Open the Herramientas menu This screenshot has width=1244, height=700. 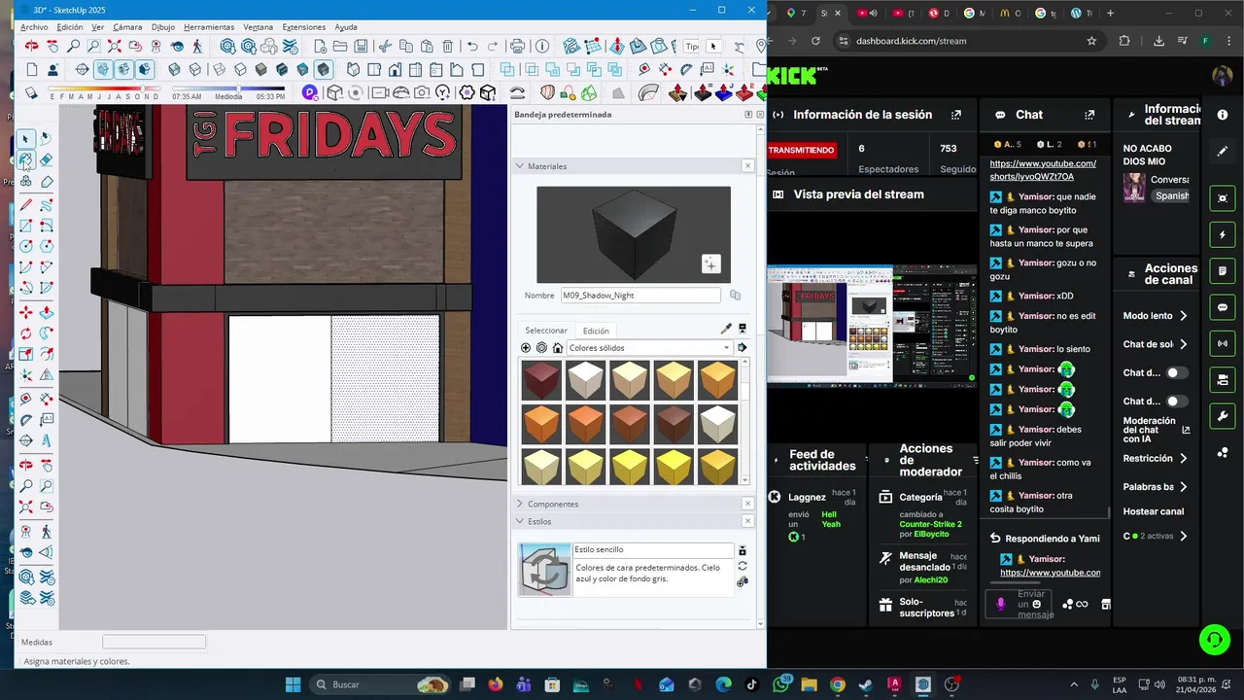tap(209, 27)
